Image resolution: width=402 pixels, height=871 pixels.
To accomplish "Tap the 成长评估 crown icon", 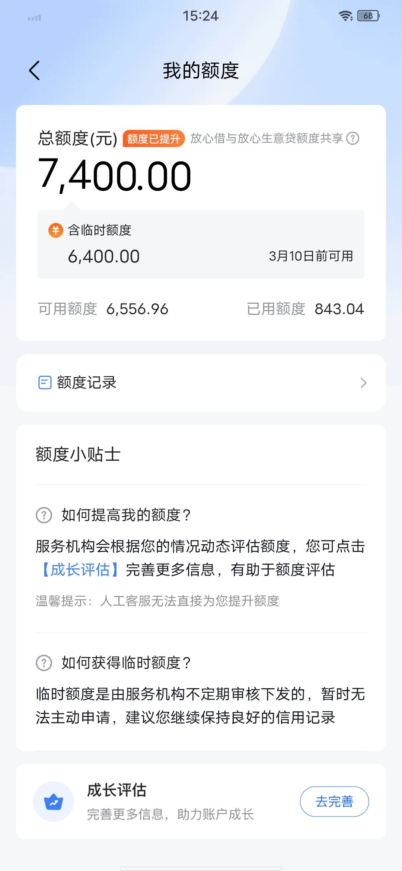I will click(x=54, y=801).
